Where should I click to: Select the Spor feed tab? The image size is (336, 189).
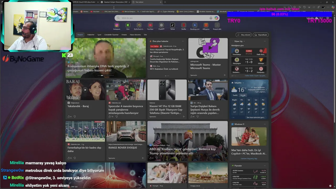[99, 35]
